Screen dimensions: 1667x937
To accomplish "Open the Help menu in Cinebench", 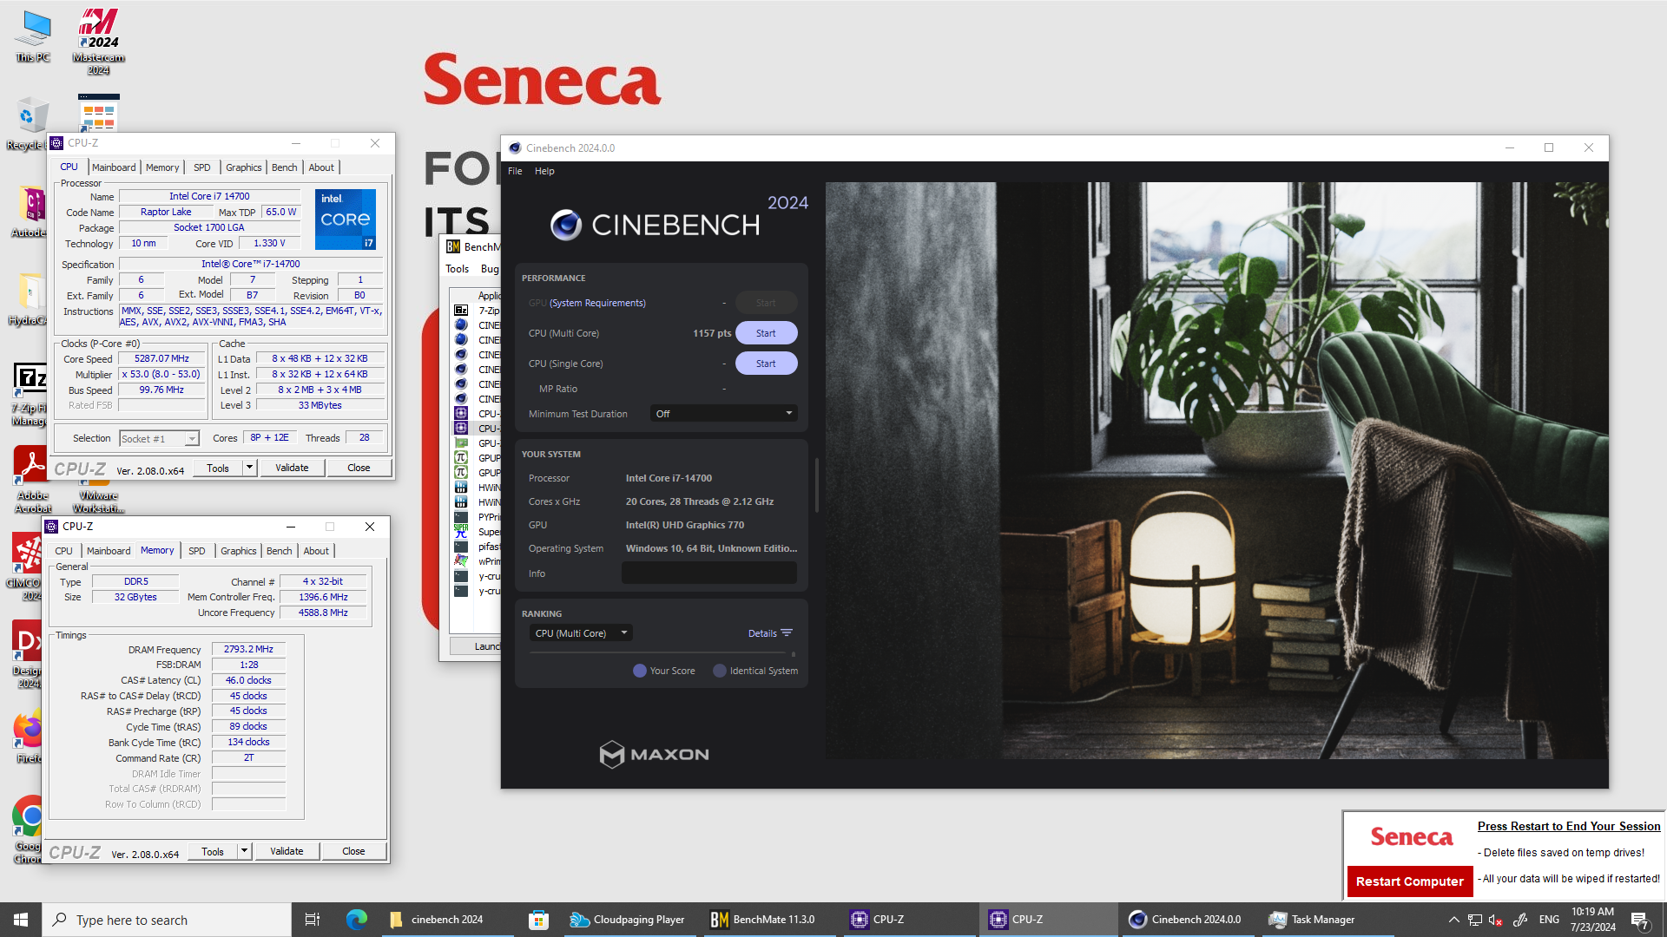I will (x=544, y=171).
